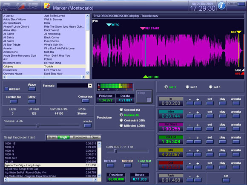
Task: Select Coldplay Trouble in song list
Action: pyautogui.click(x=44, y=66)
